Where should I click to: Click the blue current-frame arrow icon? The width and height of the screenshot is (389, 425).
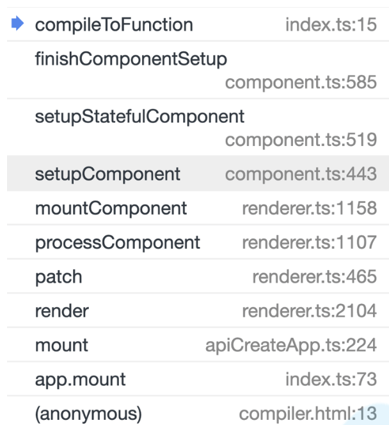point(17,24)
